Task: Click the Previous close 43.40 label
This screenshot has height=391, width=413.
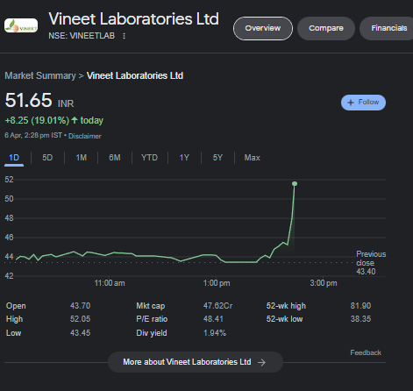Action: (371, 263)
